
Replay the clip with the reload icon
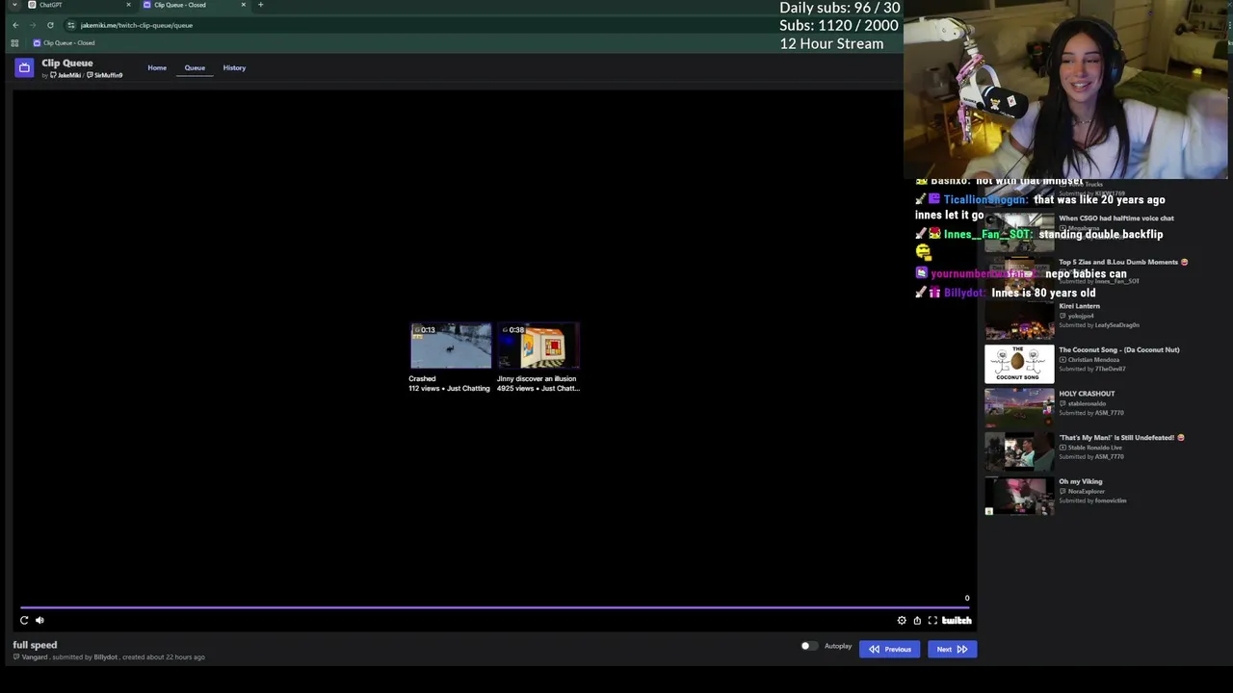click(x=24, y=620)
